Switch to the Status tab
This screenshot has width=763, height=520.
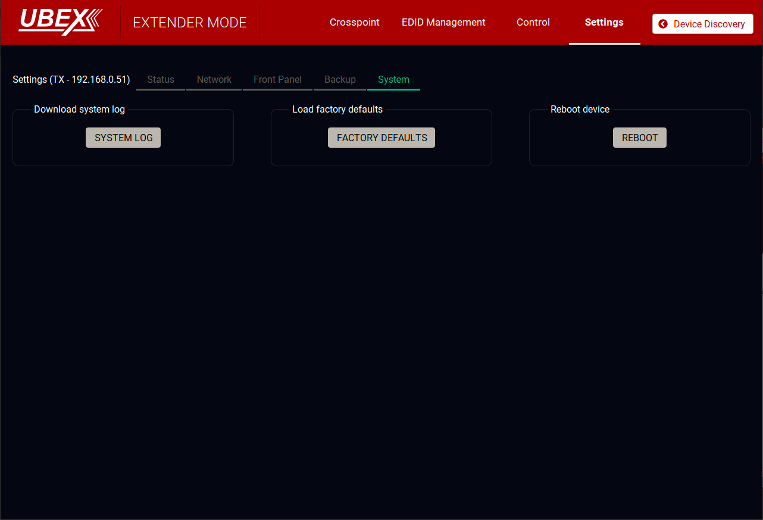161,80
